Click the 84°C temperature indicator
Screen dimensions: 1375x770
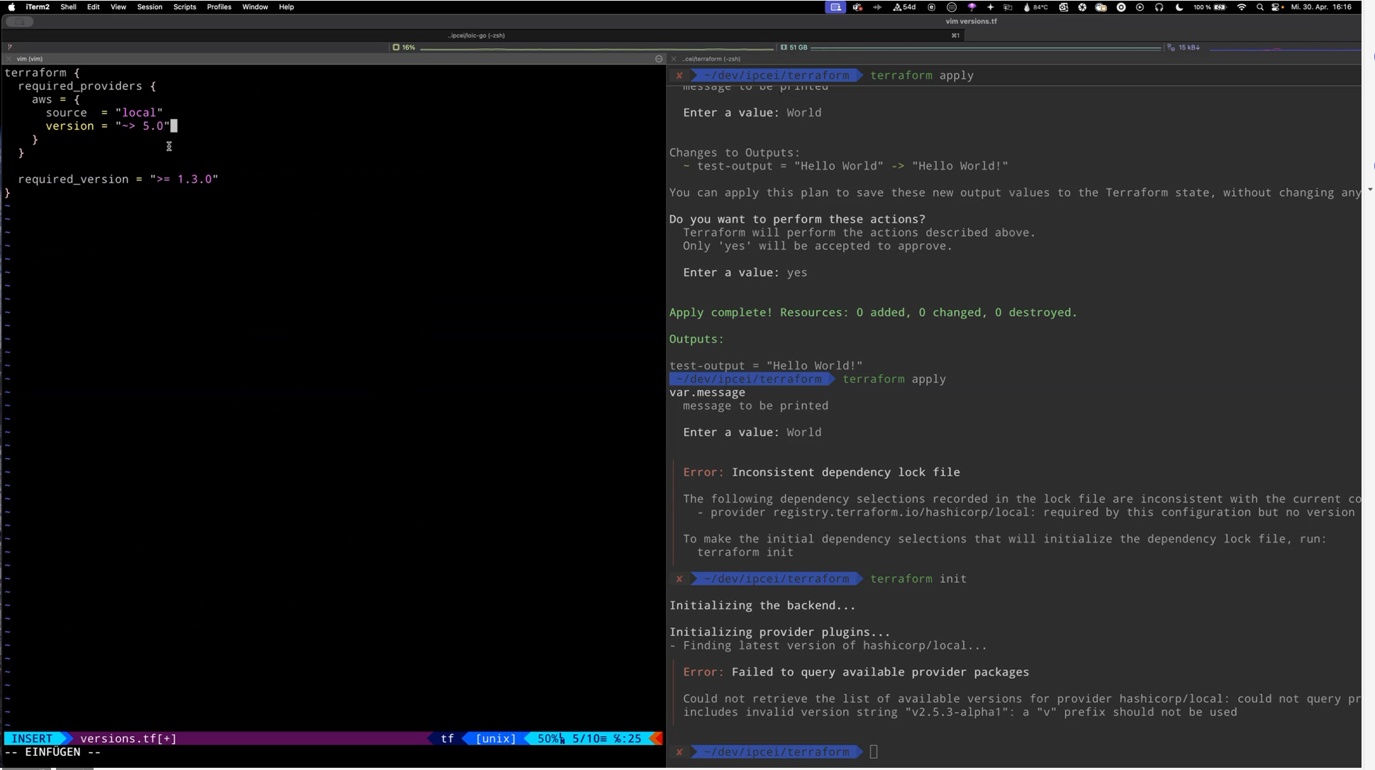pyautogui.click(x=1035, y=7)
